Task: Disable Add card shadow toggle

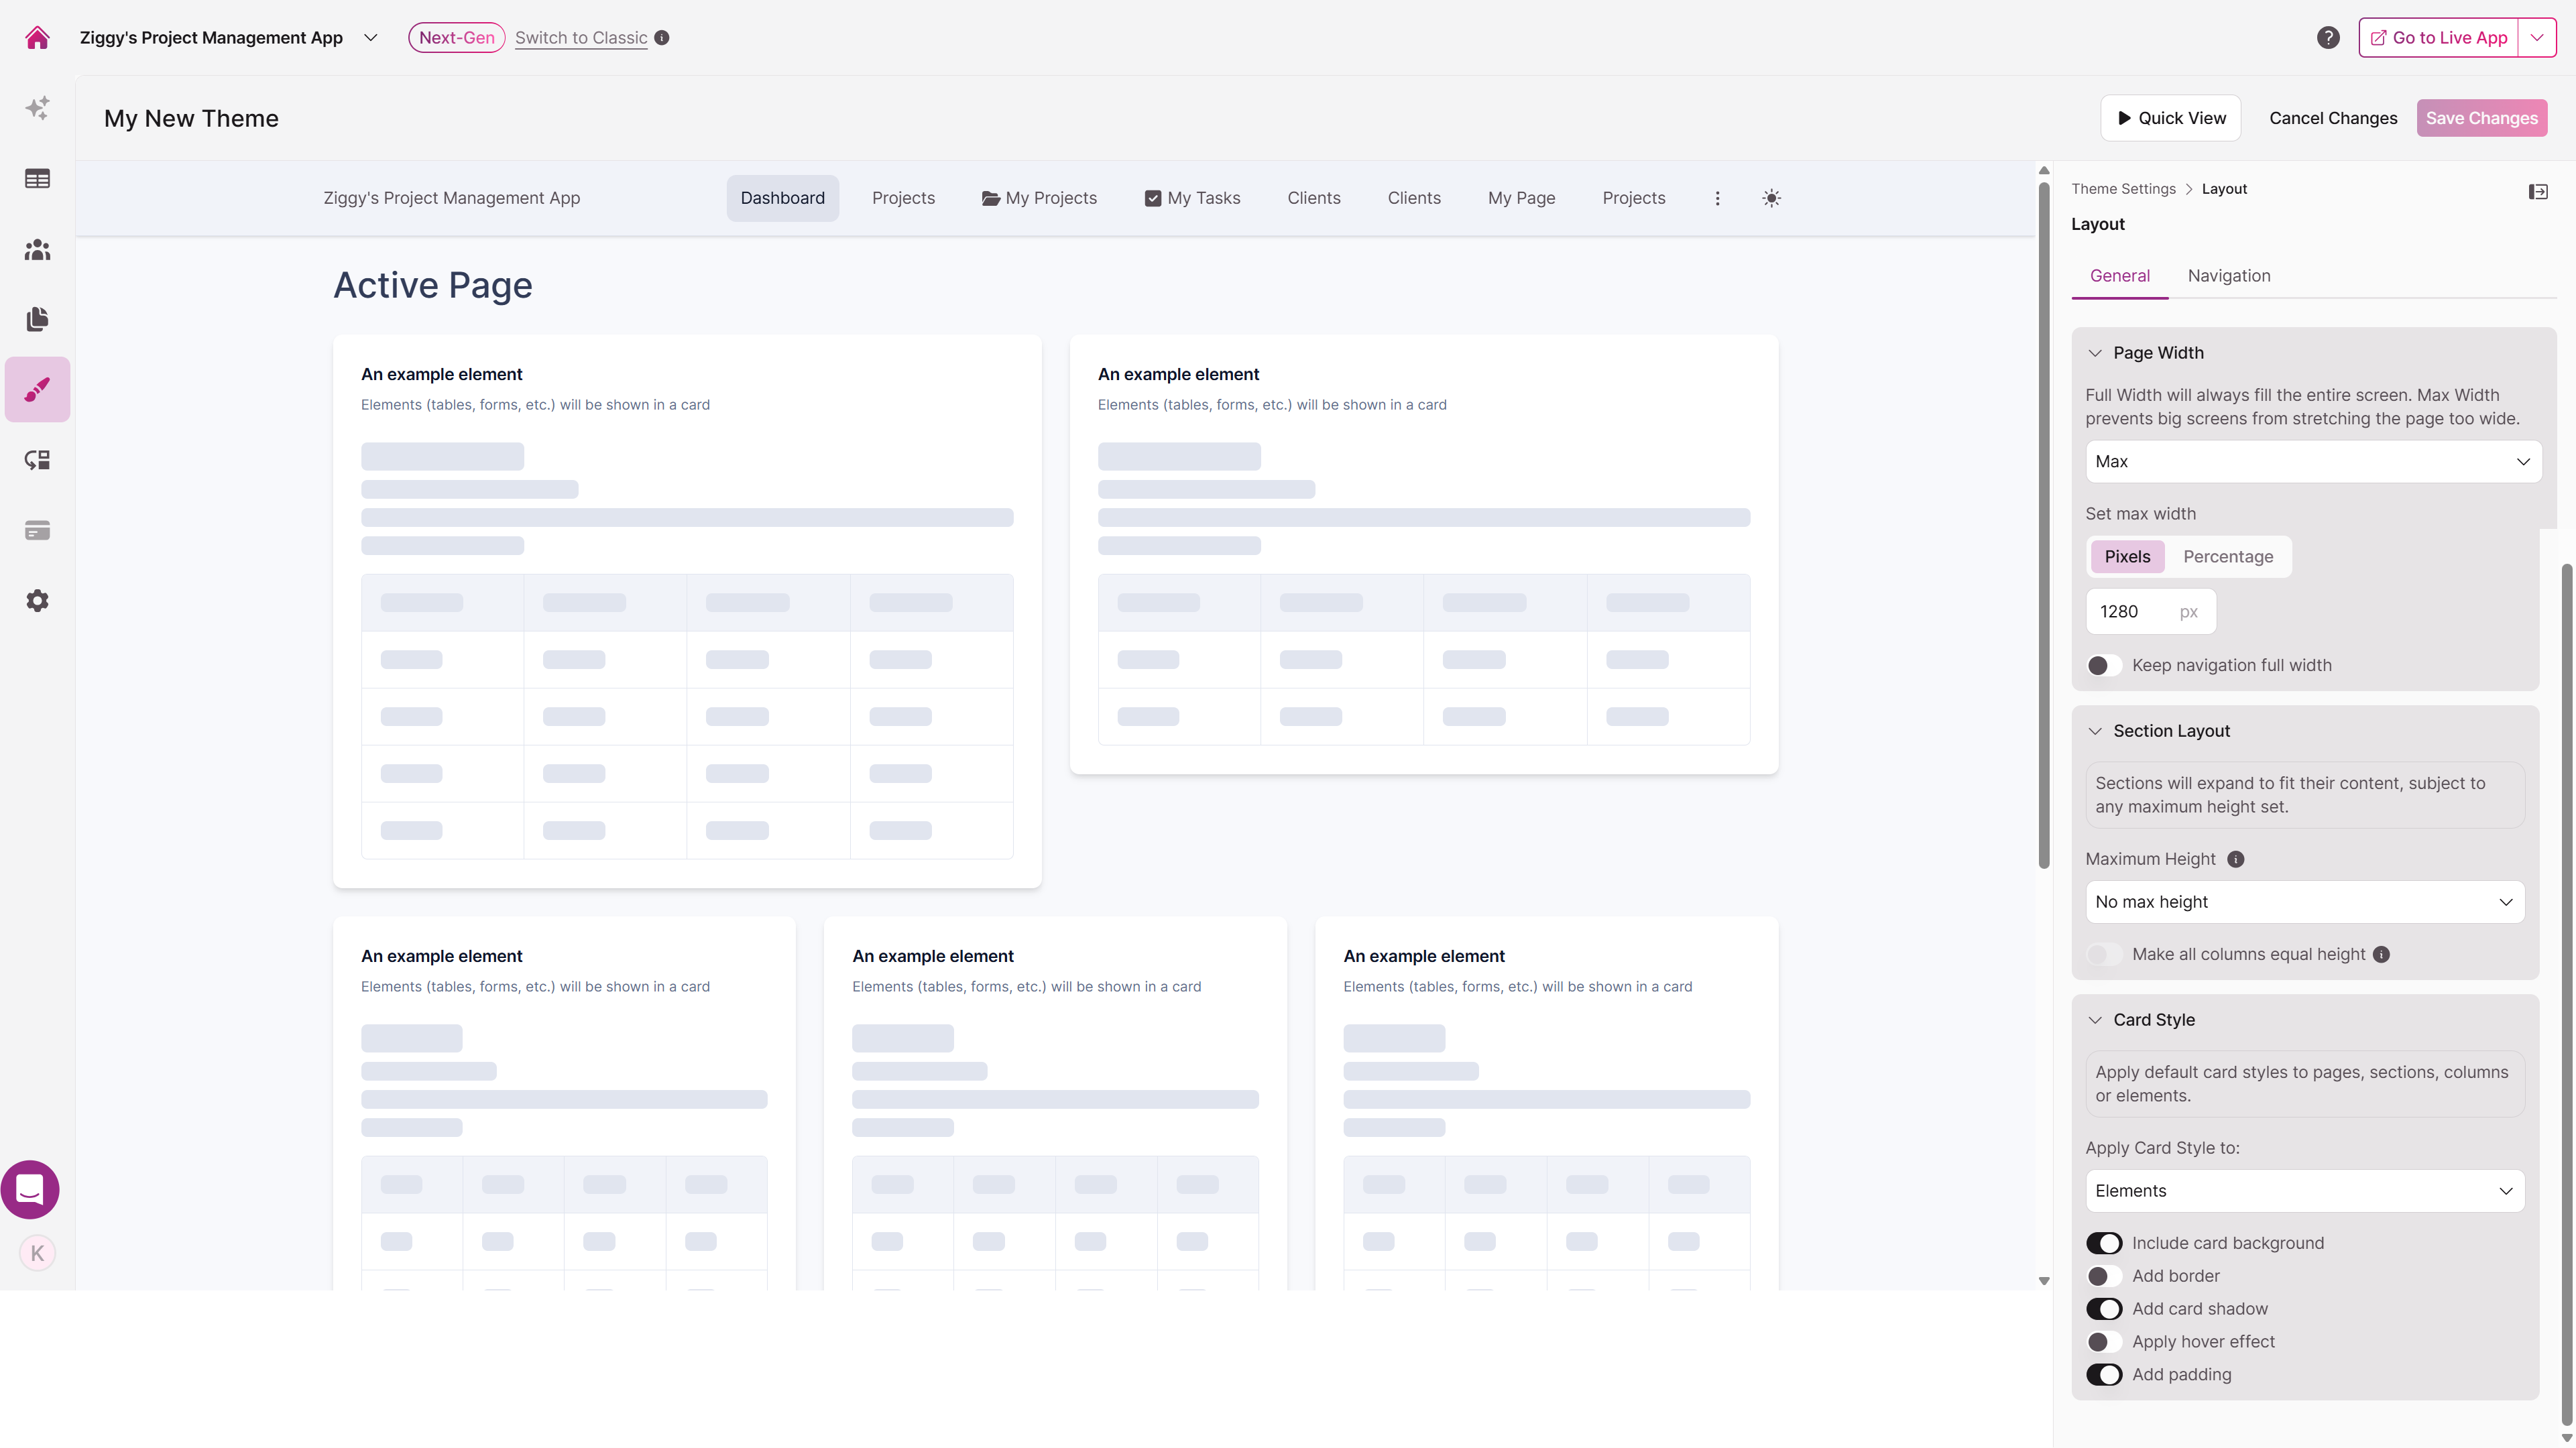Action: point(2104,1309)
